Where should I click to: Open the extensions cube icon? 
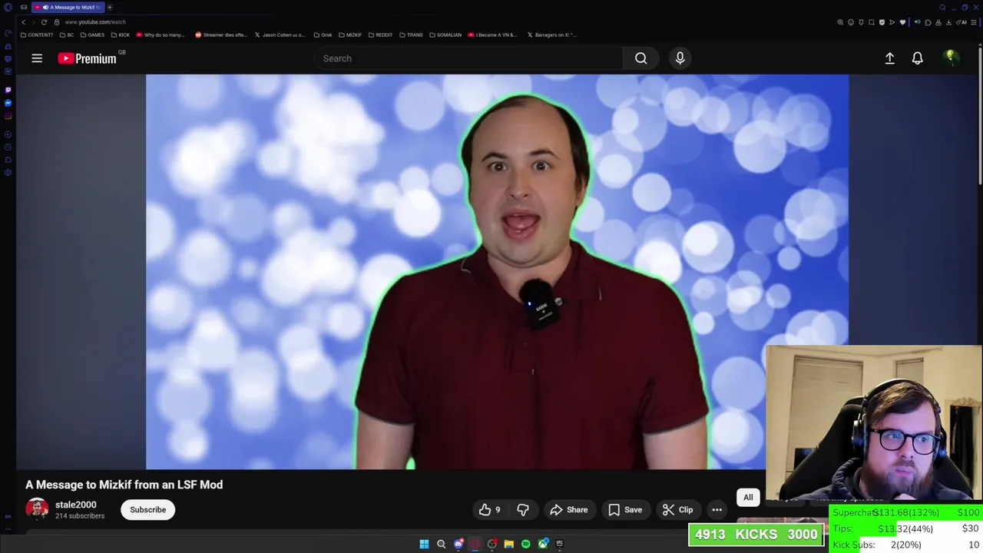[x=928, y=22]
